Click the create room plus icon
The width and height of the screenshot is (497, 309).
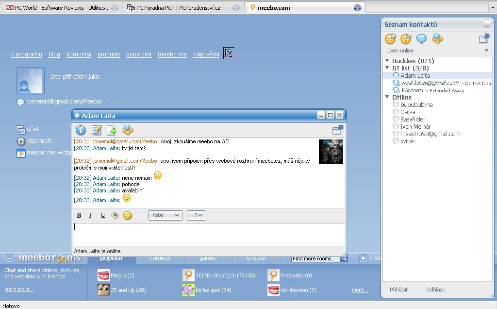click(363, 258)
